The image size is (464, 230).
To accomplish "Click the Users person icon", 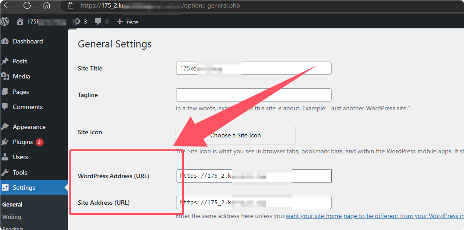I will [5, 157].
